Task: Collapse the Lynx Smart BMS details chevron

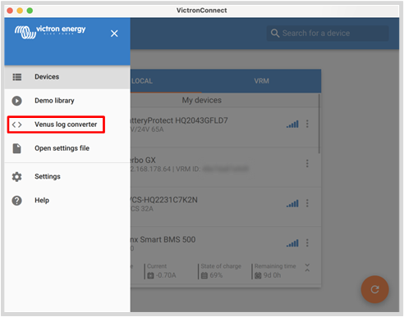Action: click(x=307, y=268)
